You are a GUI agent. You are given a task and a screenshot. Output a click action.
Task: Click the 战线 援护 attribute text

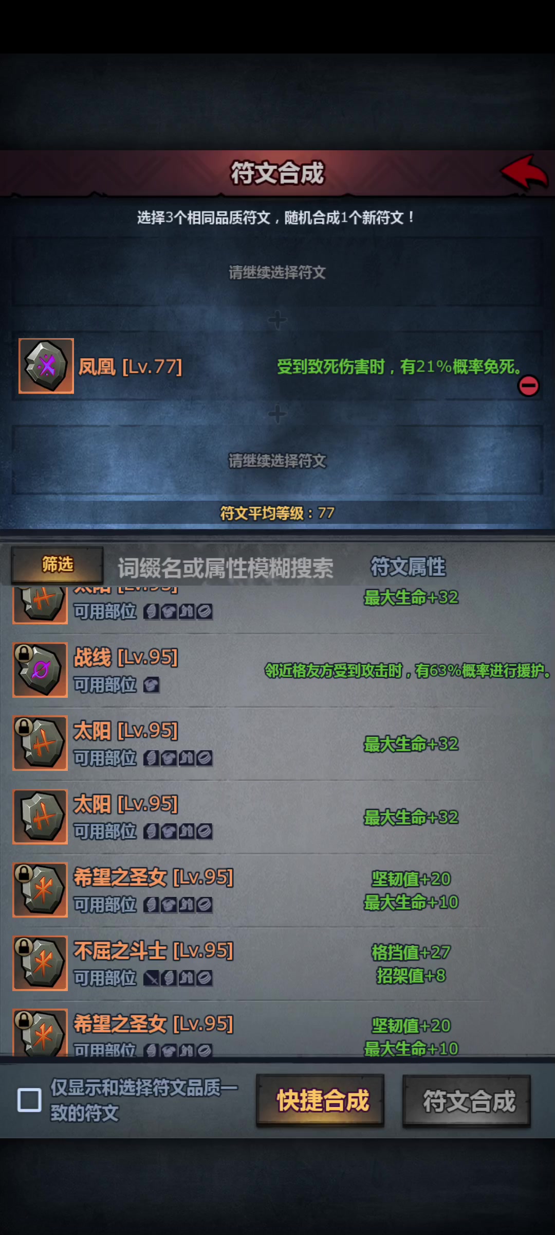coord(408,671)
